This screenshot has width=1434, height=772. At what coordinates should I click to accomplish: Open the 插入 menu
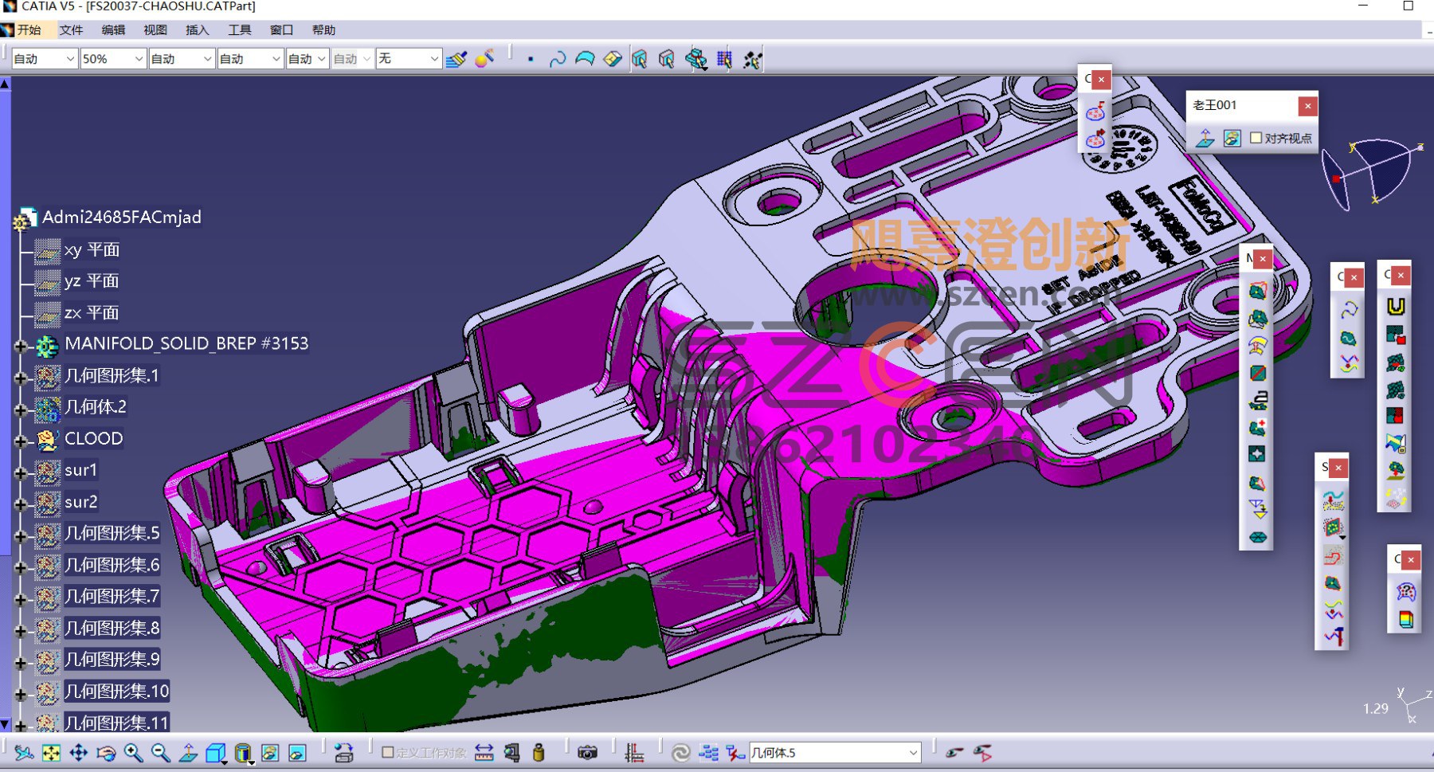197,30
